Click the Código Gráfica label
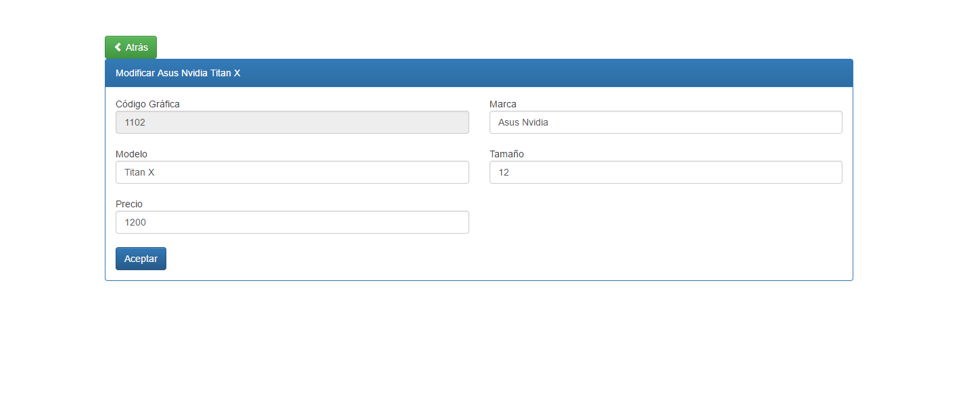The height and width of the screenshot is (418, 973). pyautogui.click(x=147, y=104)
